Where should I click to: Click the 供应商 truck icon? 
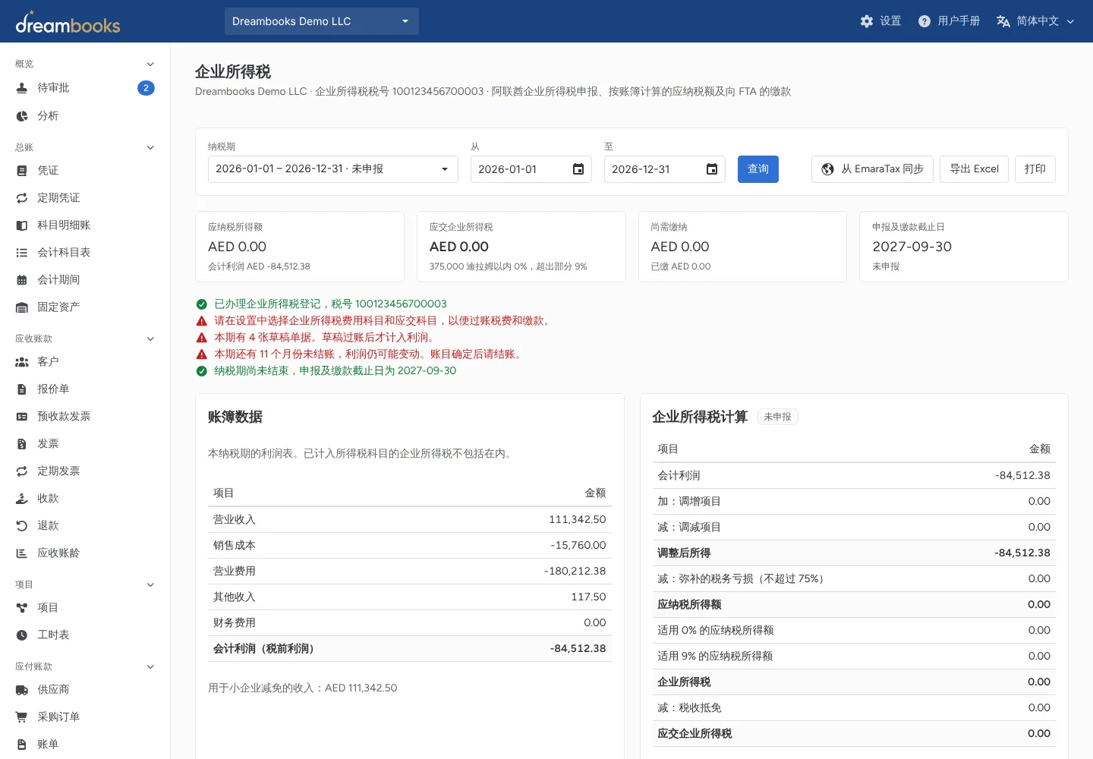[x=22, y=690]
